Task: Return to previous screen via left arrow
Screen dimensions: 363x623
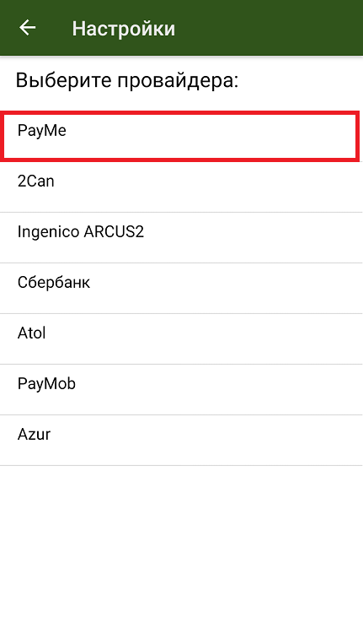Action: 27,28
